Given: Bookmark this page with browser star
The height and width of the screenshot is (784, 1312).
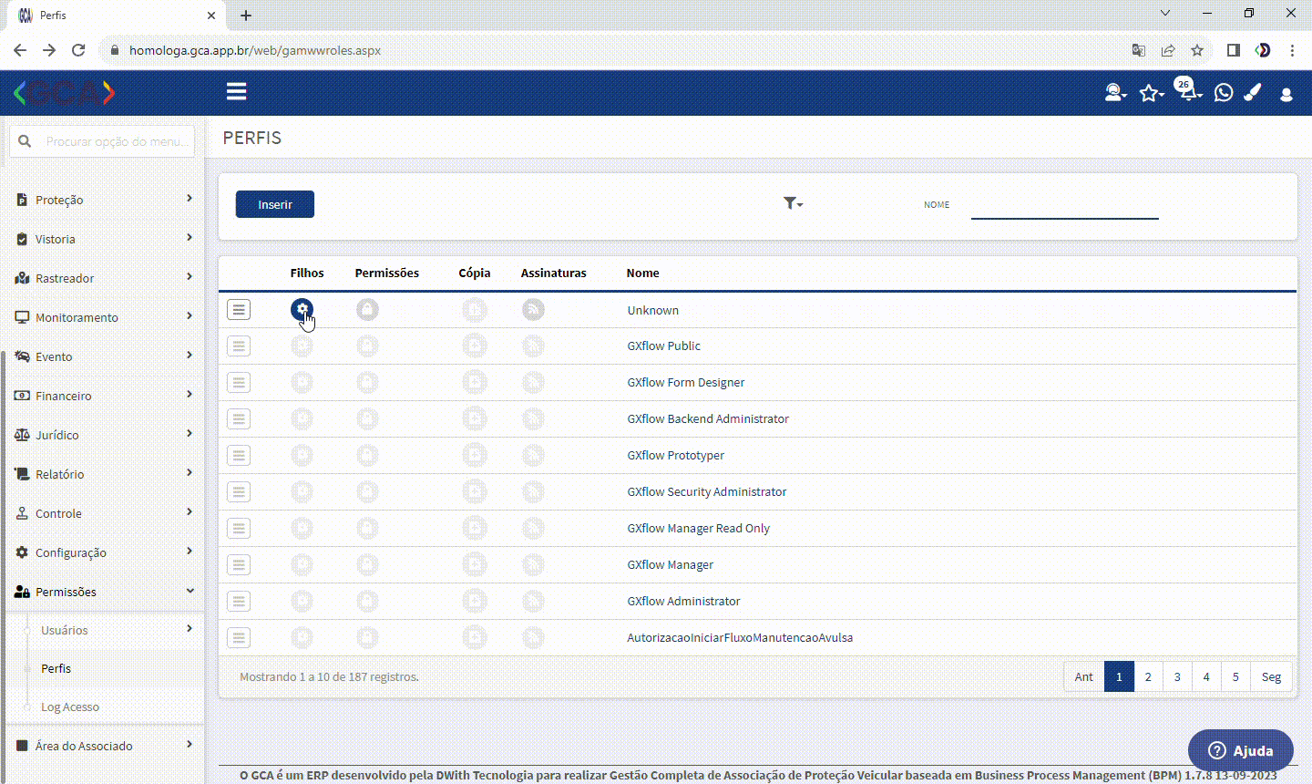Looking at the screenshot, I should [x=1197, y=51].
